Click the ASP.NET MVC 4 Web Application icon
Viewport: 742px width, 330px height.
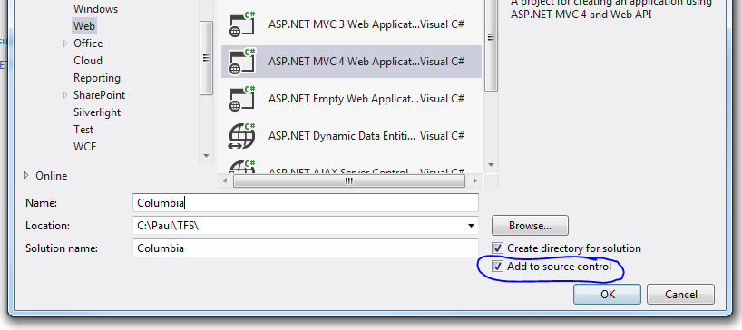click(242, 62)
